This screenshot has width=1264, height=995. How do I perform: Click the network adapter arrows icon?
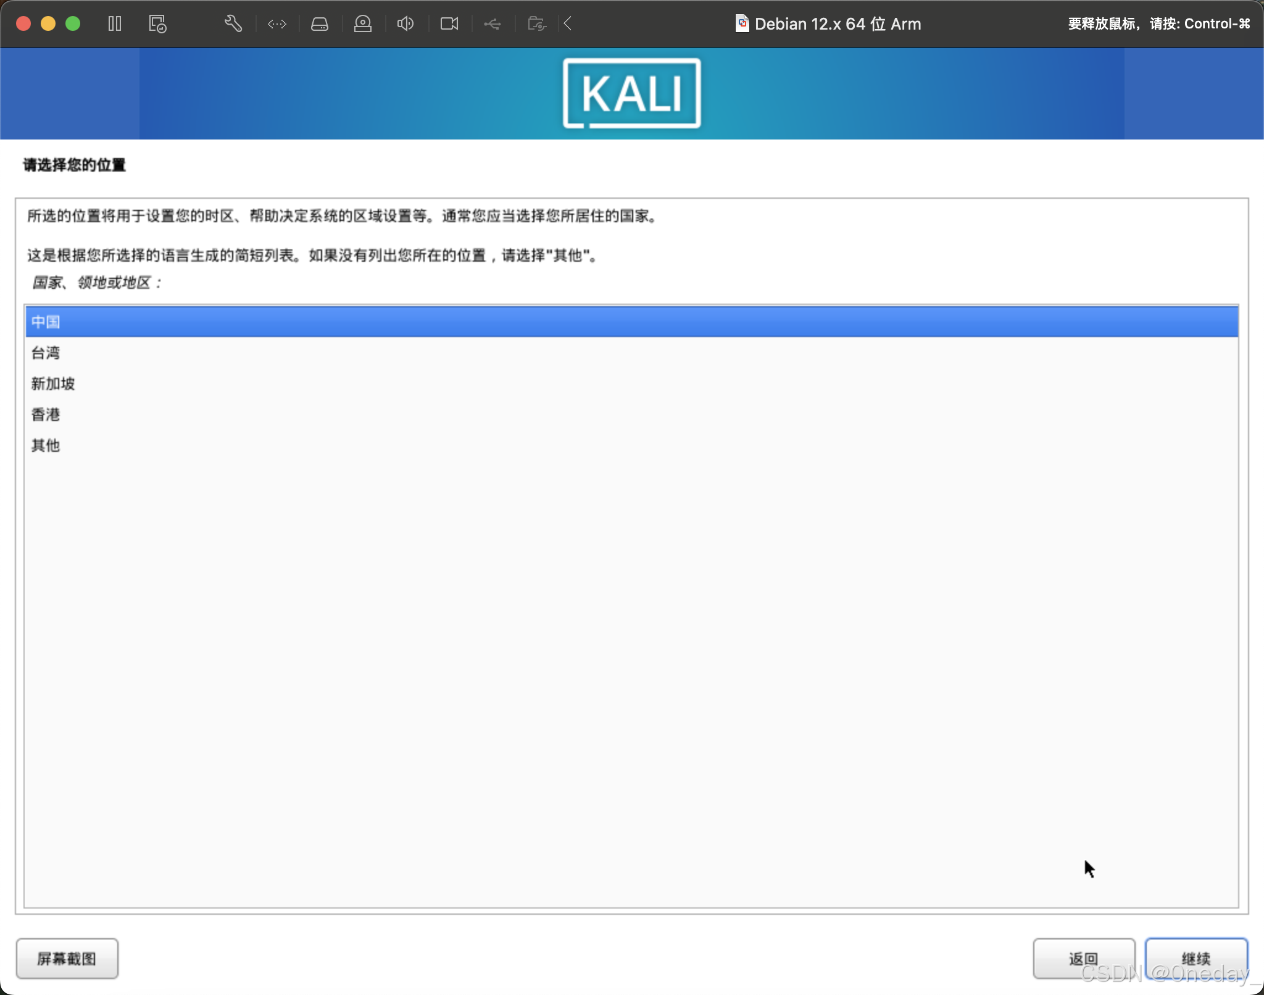pos(276,24)
